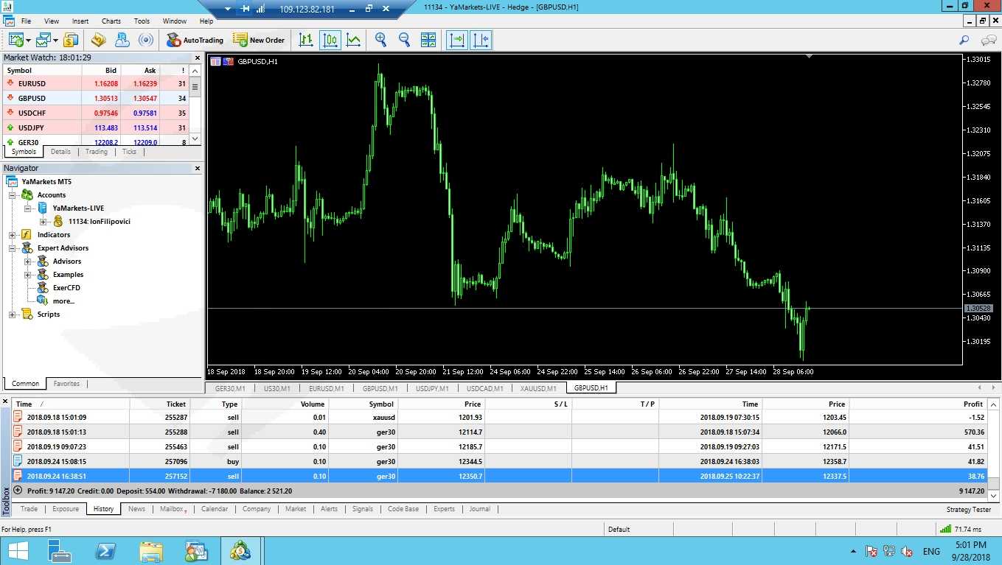This screenshot has width=1002, height=565.
Task: Switch chart to bar chart view
Action: tap(306, 40)
